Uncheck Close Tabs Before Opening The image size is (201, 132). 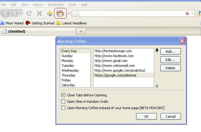tap(63, 95)
